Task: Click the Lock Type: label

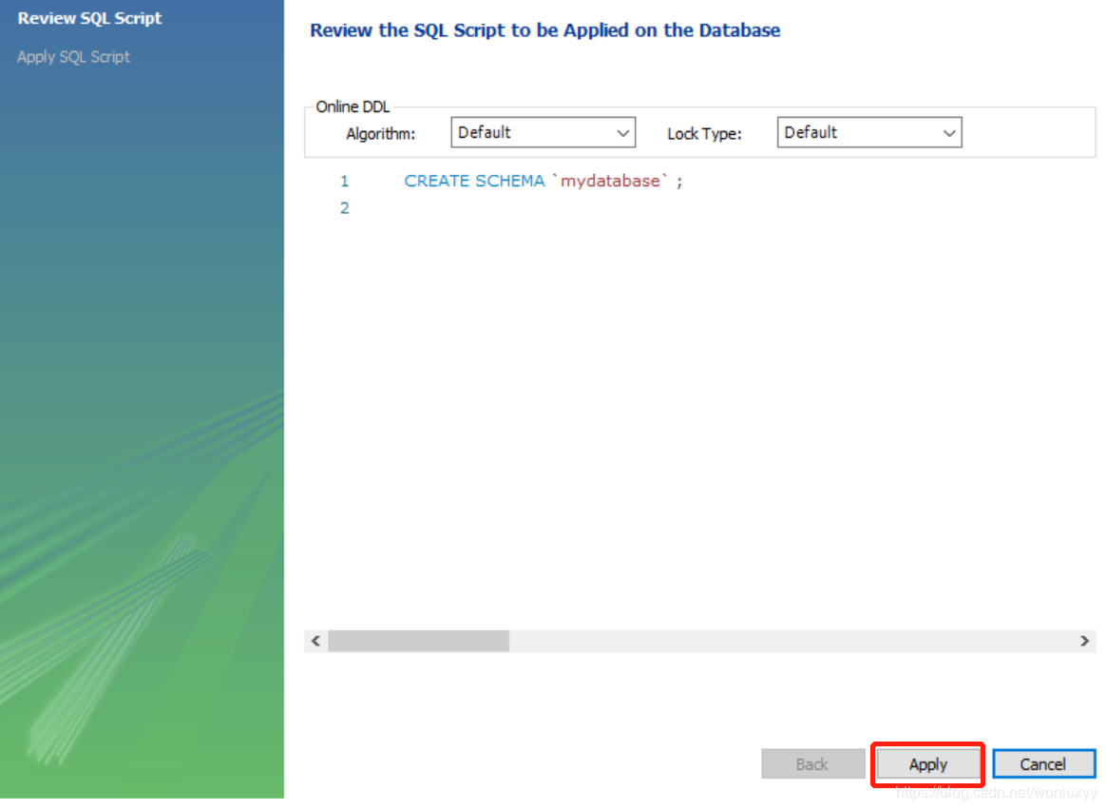Action: [704, 134]
